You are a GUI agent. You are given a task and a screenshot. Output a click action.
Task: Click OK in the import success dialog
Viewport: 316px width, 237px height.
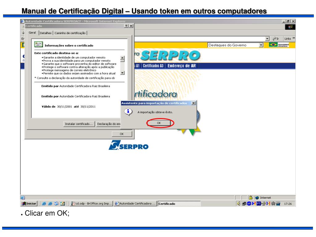(159, 123)
